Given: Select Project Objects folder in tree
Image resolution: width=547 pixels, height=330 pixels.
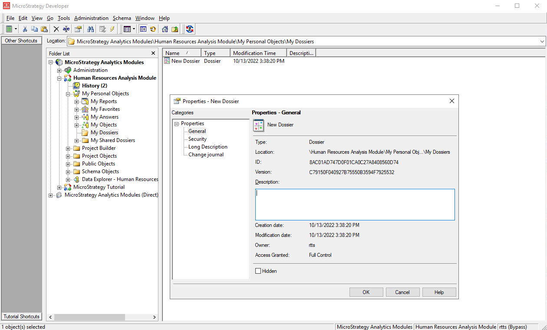Looking at the screenshot, I should coord(99,156).
